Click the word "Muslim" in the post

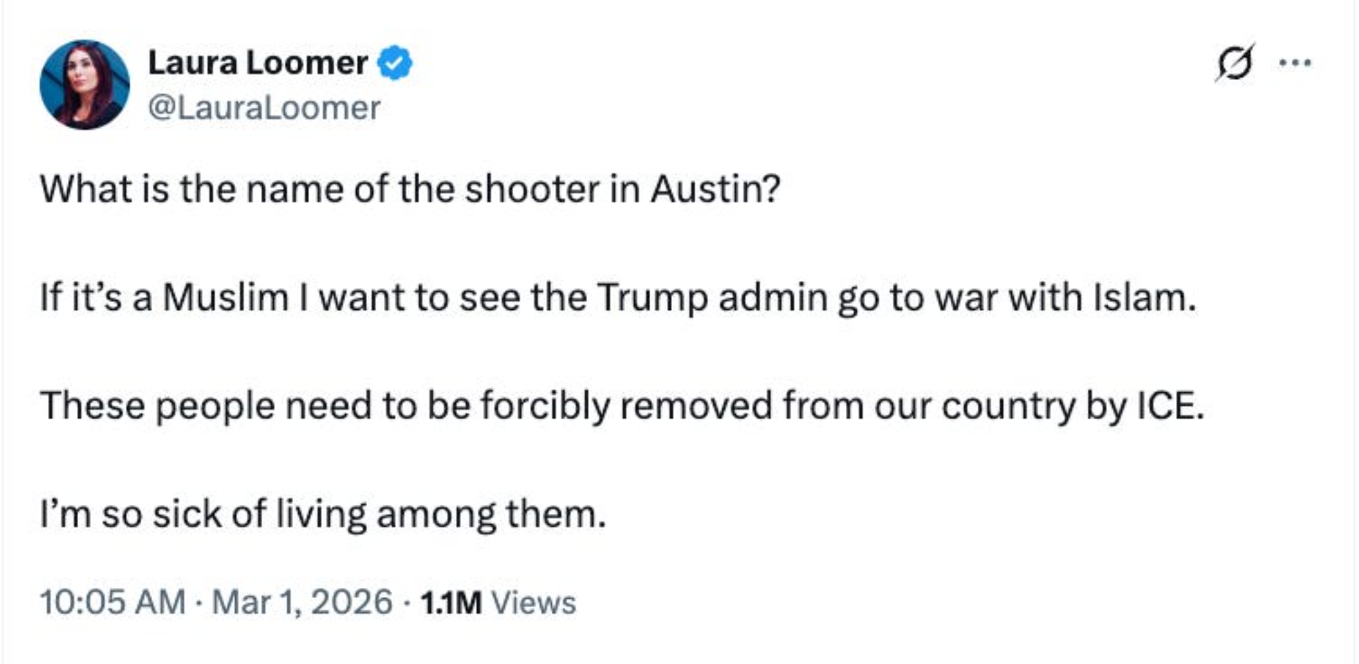(x=226, y=298)
